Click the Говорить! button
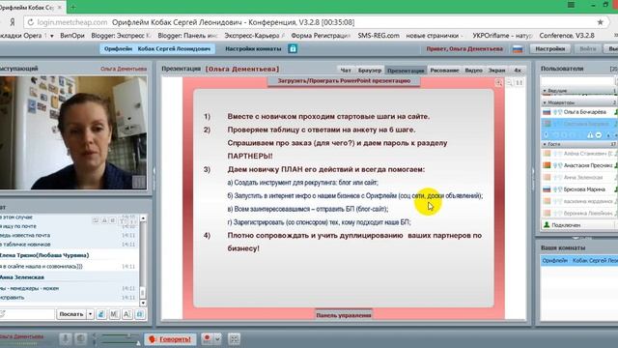The height and width of the screenshot is (348, 618). (170, 339)
